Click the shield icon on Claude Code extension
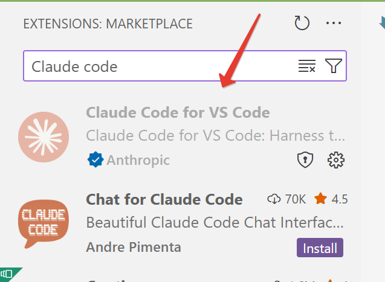 pos(305,160)
